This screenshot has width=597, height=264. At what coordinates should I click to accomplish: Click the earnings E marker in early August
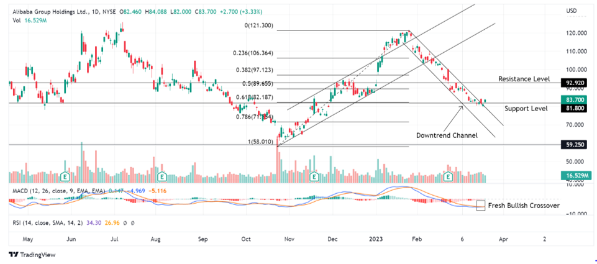point(162,176)
